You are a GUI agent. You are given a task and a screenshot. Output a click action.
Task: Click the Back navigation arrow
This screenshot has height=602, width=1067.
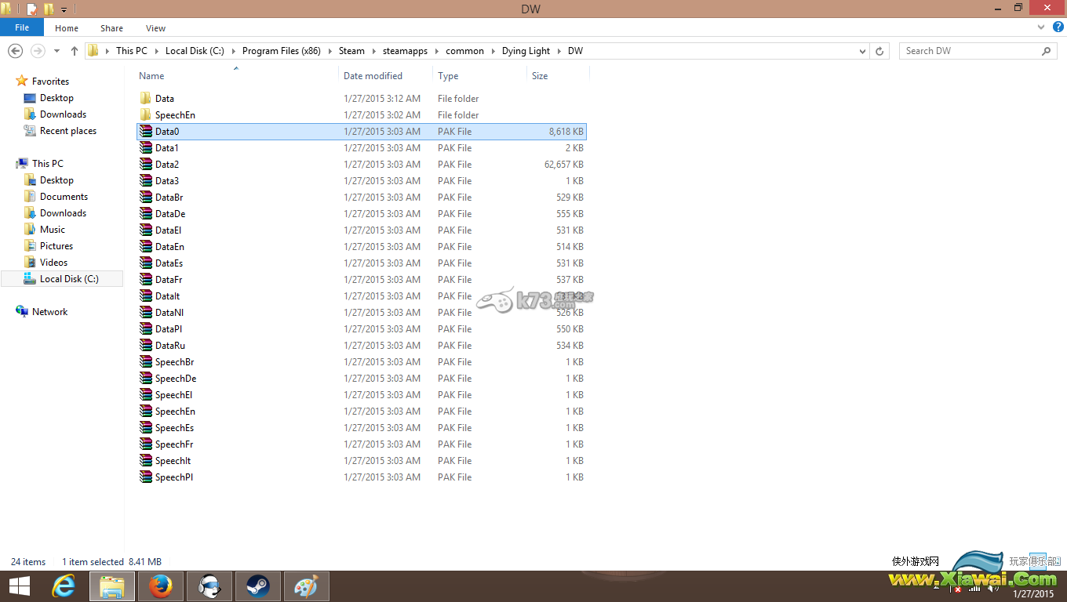click(14, 51)
